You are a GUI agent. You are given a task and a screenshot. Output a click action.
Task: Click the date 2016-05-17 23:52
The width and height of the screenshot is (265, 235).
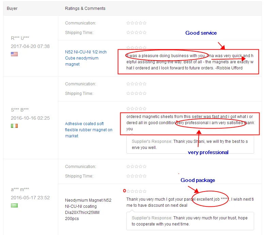click(30, 198)
